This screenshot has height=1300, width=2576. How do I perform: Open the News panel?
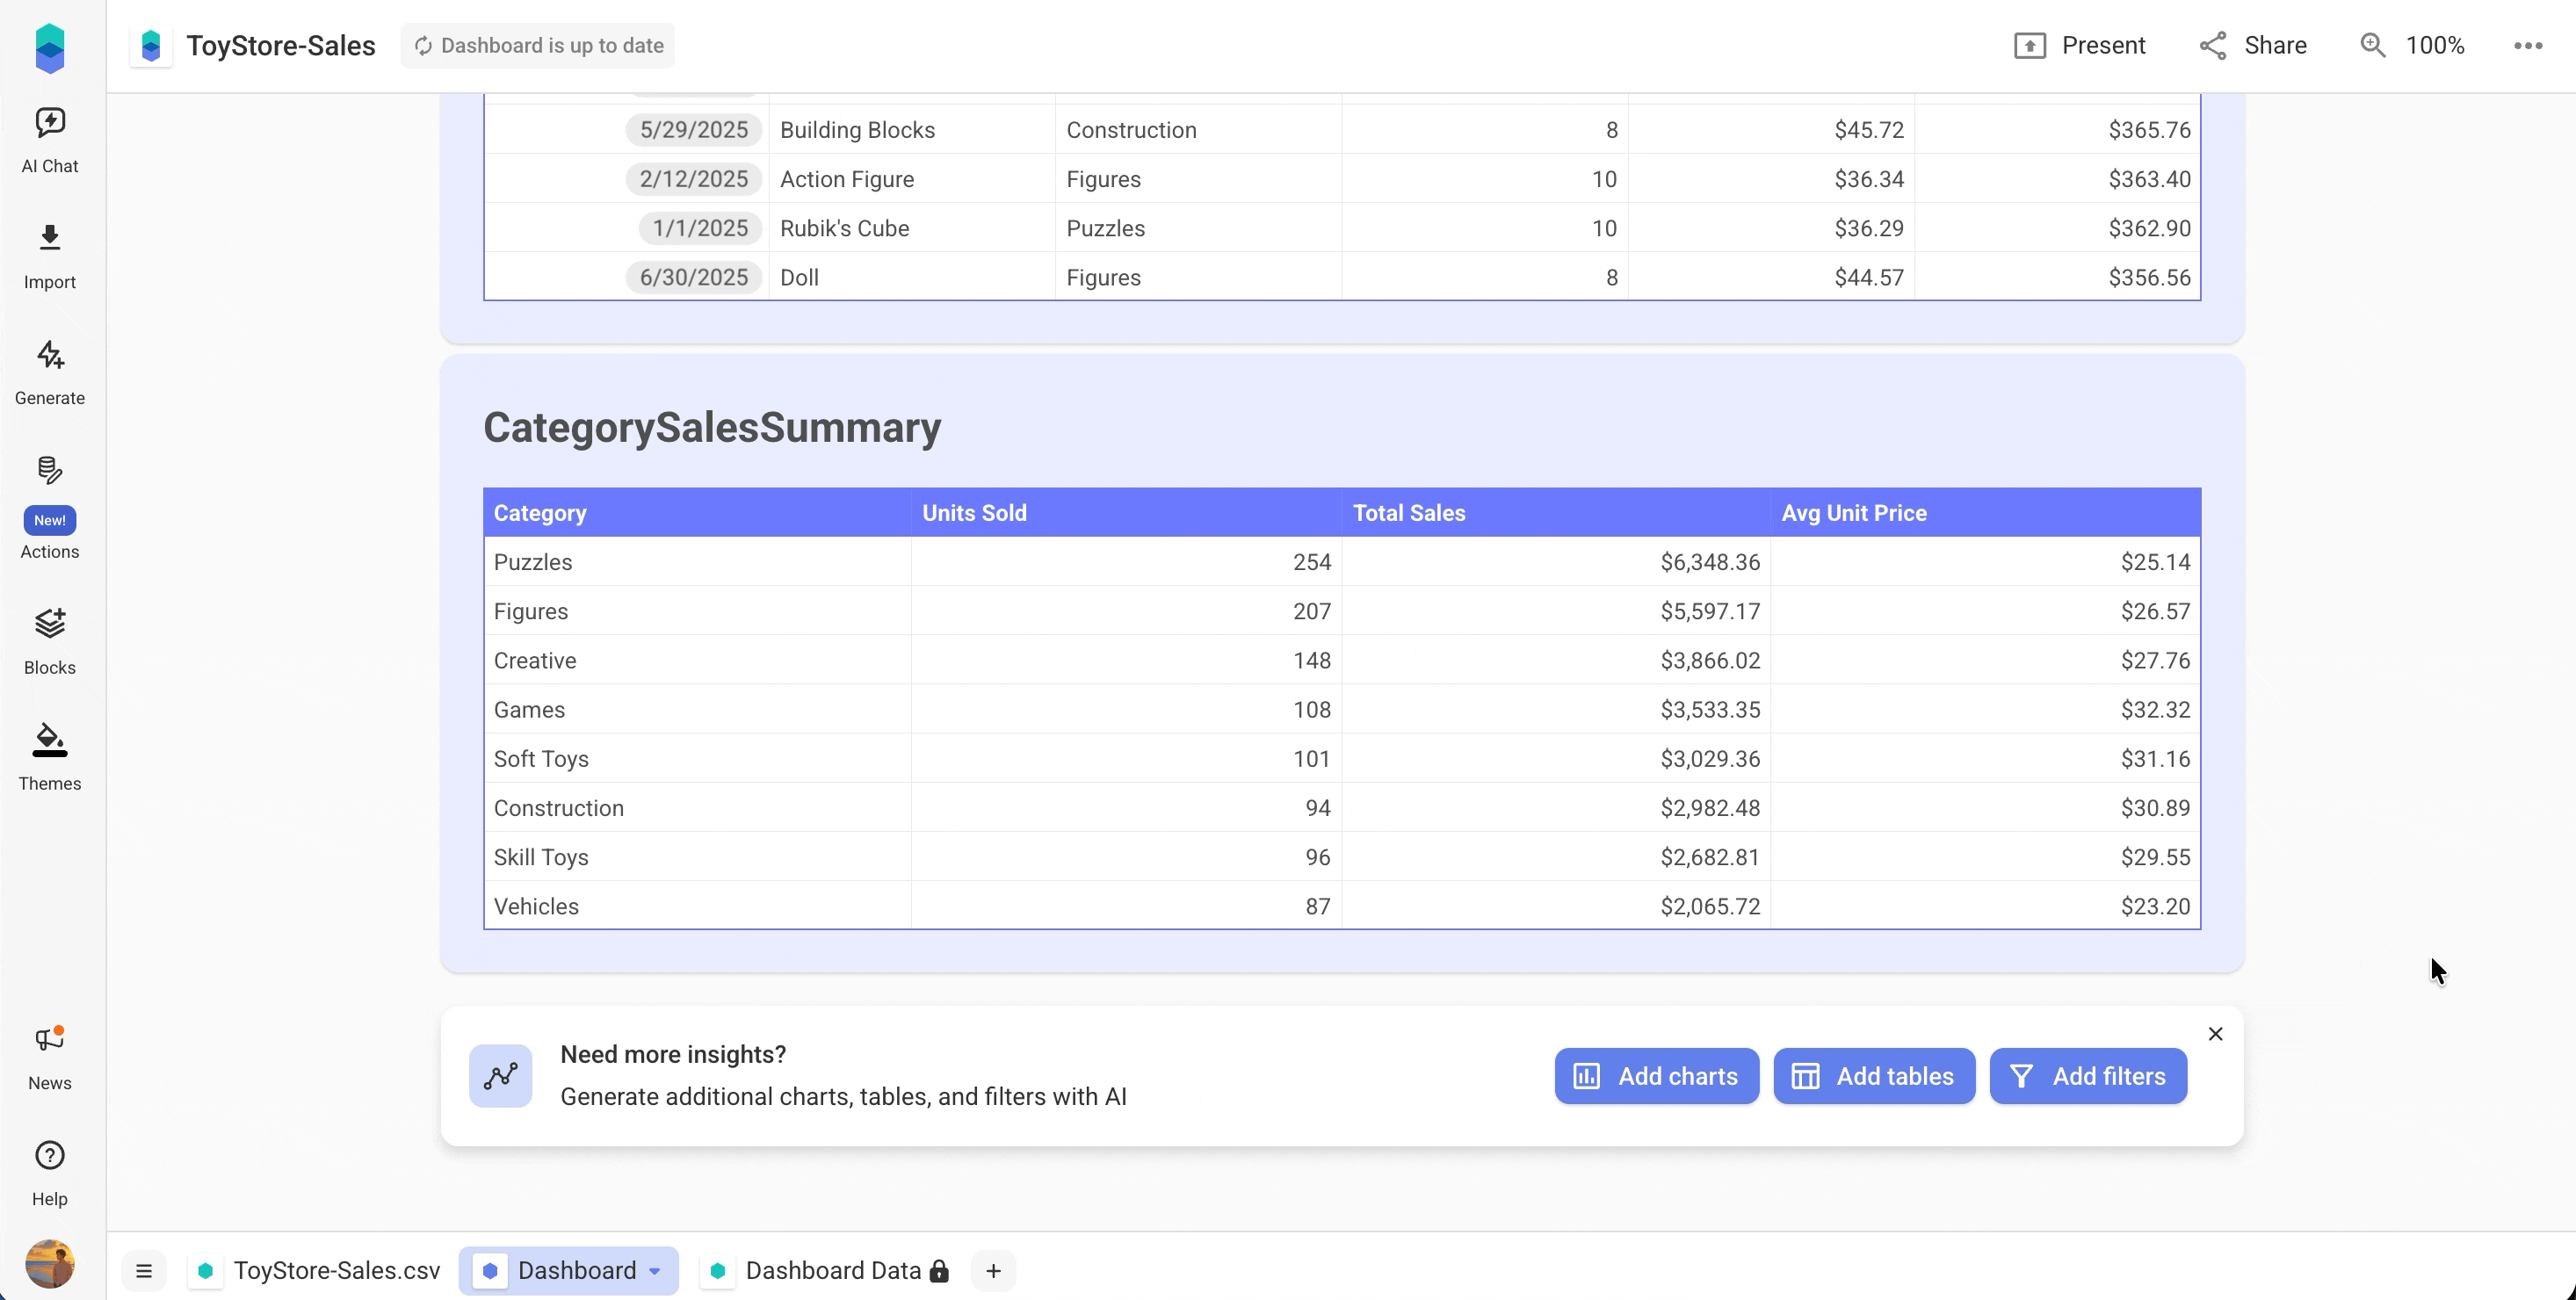[49, 1053]
